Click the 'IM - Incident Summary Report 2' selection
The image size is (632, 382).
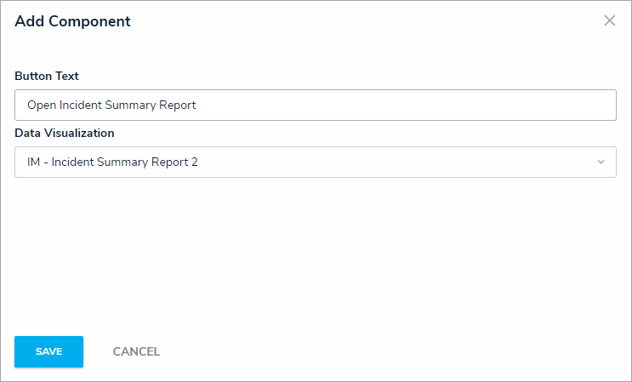click(112, 162)
